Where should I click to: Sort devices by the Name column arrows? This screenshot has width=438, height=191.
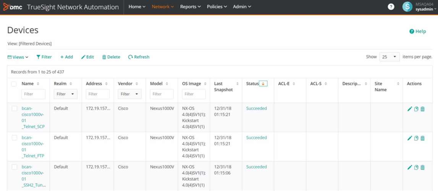[38, 84]
